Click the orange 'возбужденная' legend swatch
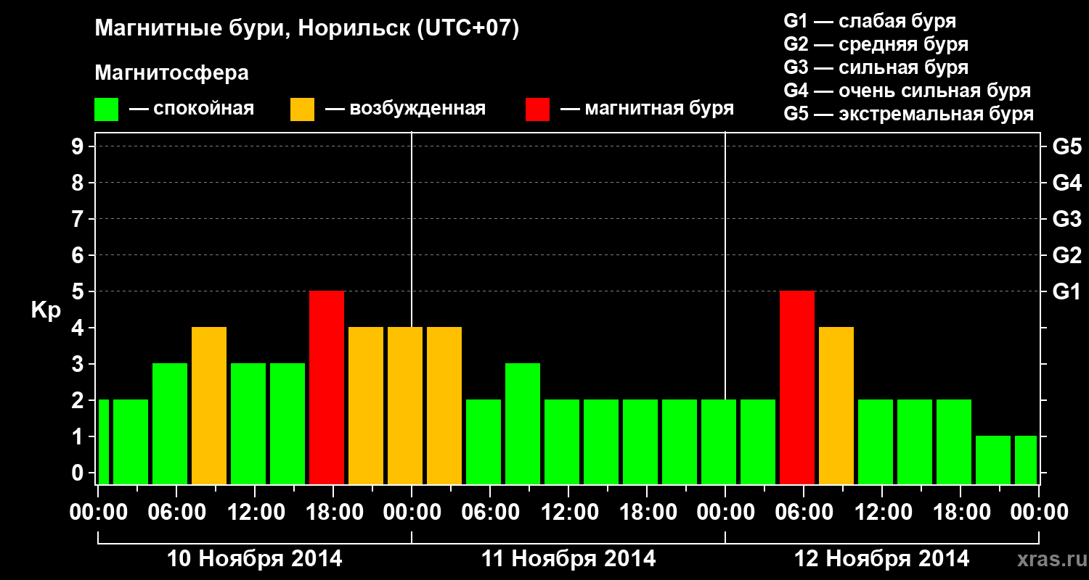 (302, 109)
